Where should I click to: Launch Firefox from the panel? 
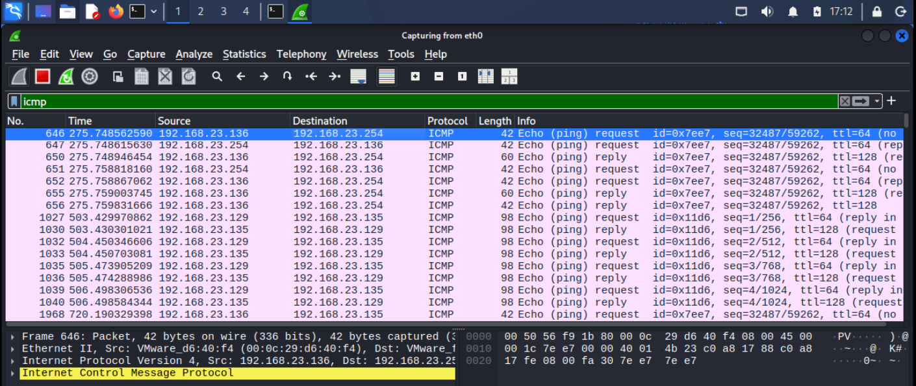(116, 11)
